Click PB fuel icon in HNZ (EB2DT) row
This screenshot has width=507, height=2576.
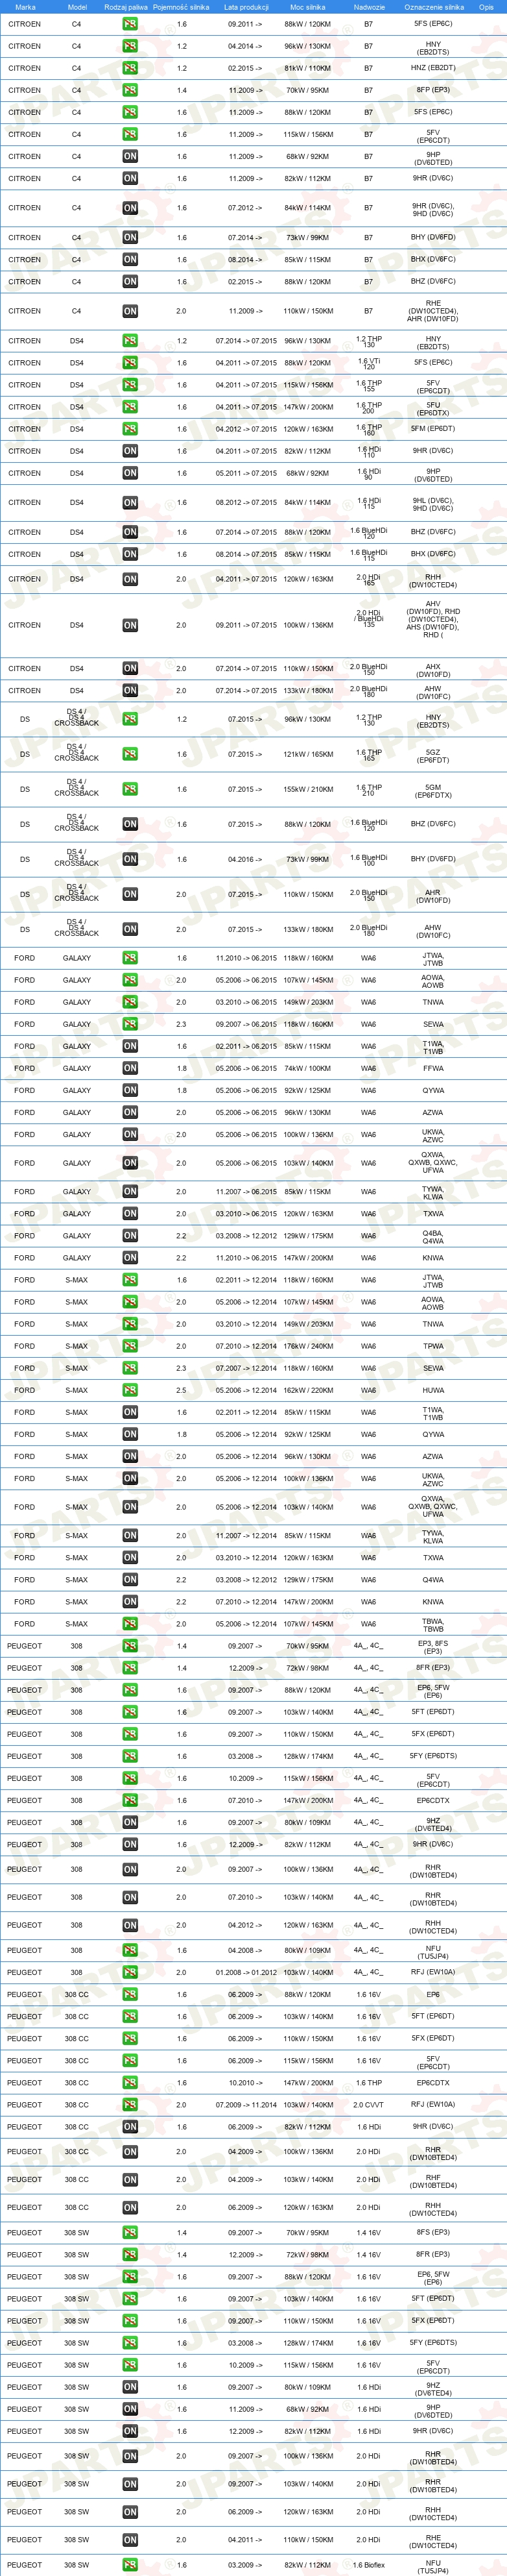pos(130,68)
